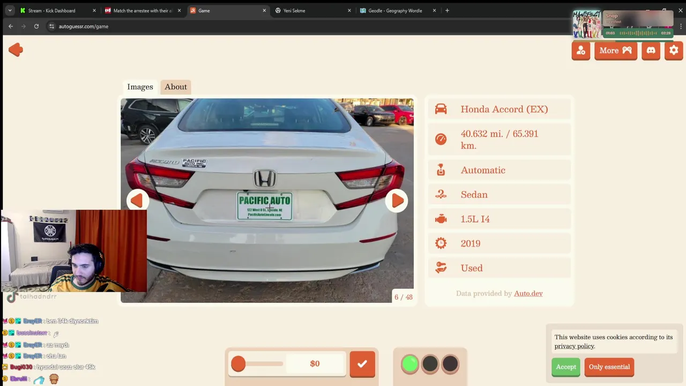Screen dimensions: 686x386
Task: Switch to the About tab
Action: (176, 87)
